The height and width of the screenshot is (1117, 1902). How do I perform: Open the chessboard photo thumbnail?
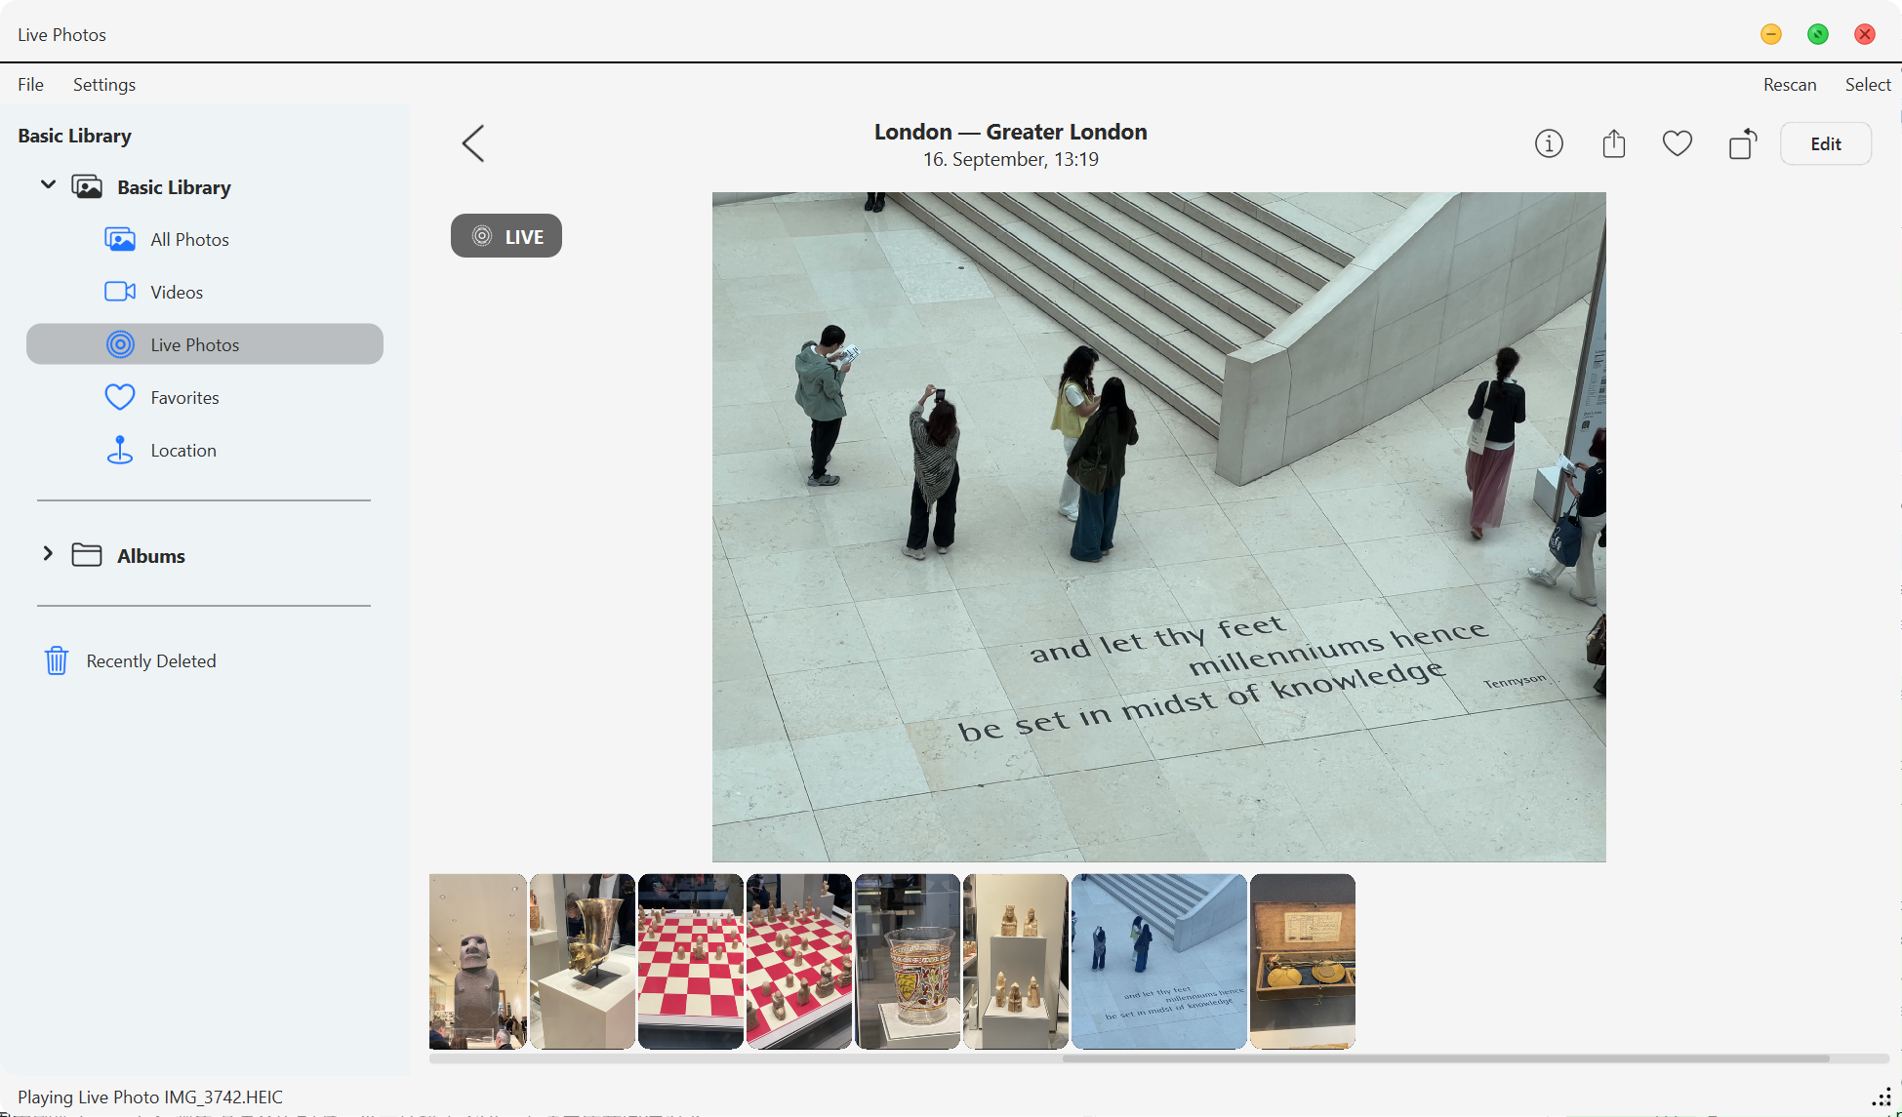[690, 961]
